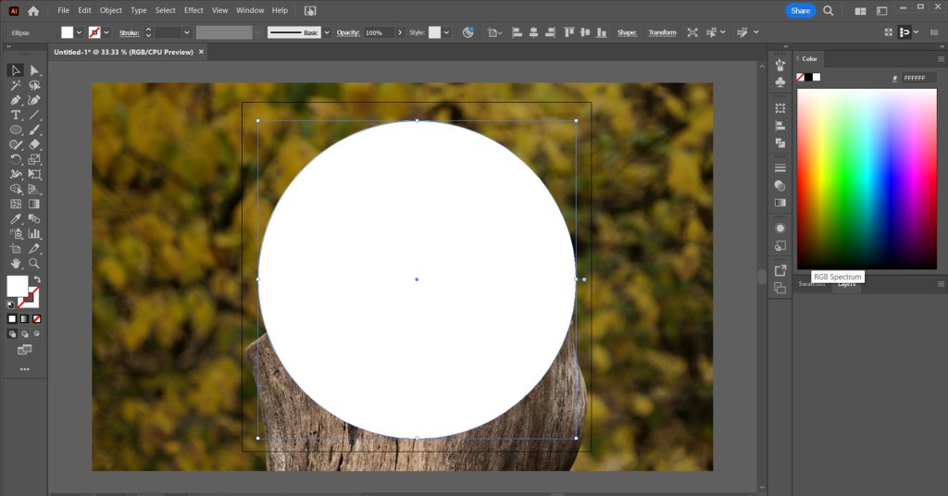
Task: Select the Eraser tool
Action: (x=34, y=144)
